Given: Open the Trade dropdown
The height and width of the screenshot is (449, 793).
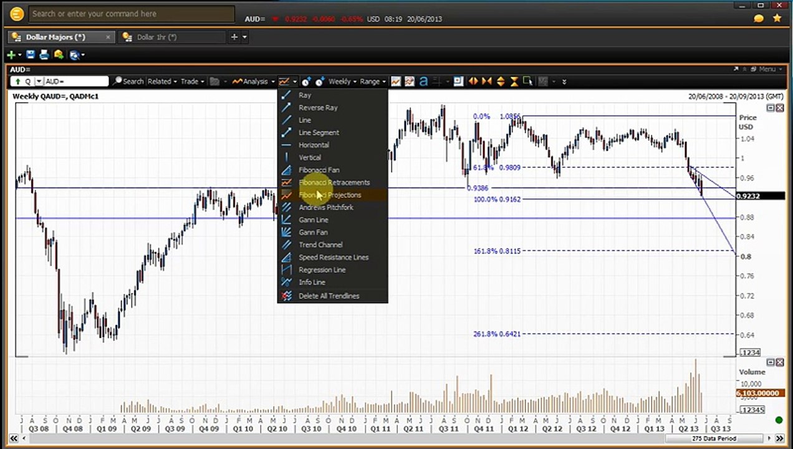Looking at the screenshot, I should [x=193, y=82].
